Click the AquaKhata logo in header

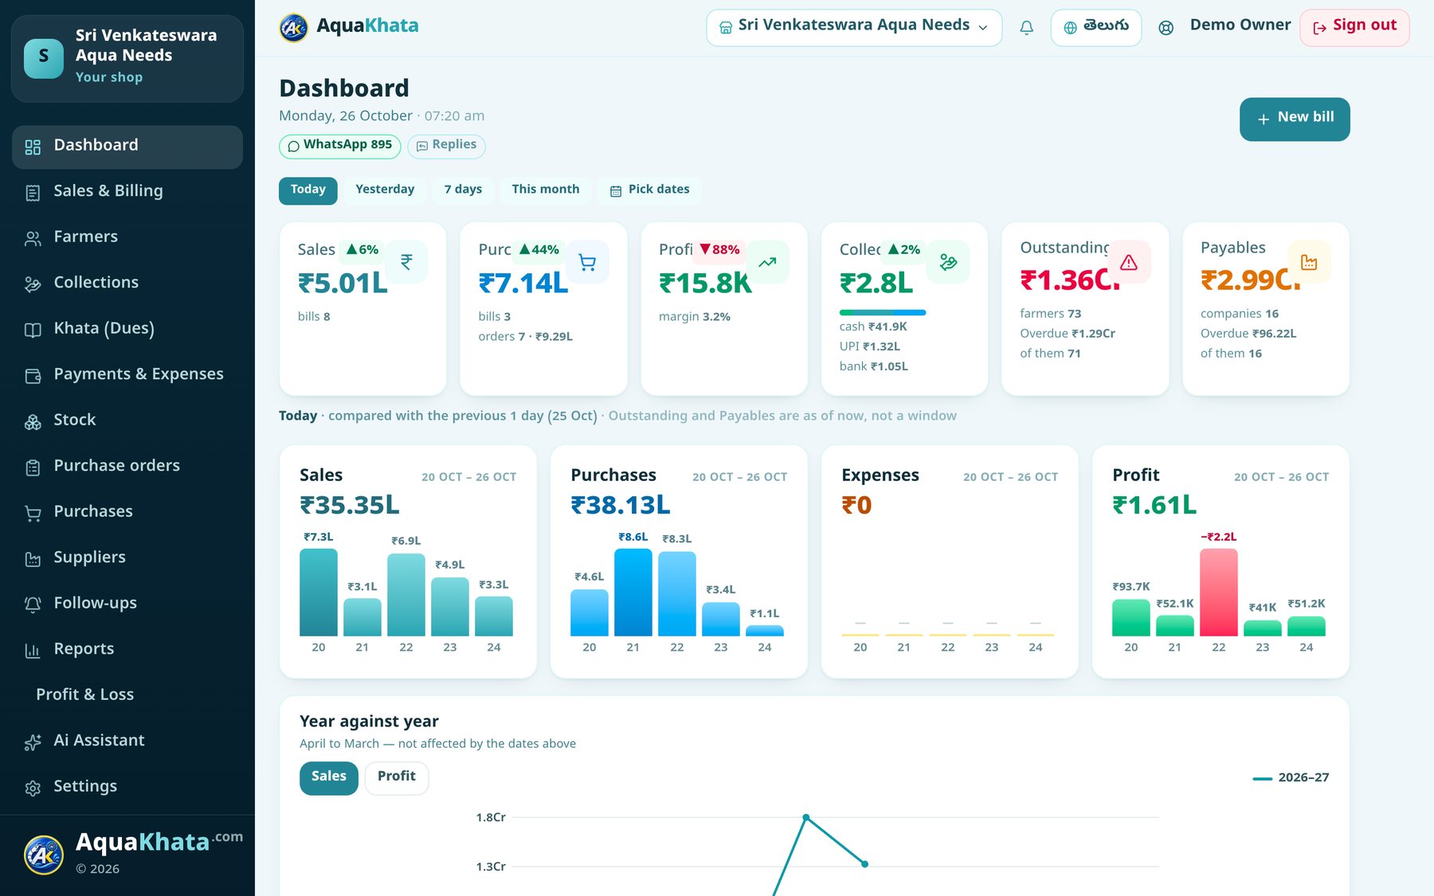tap(349, 26)
